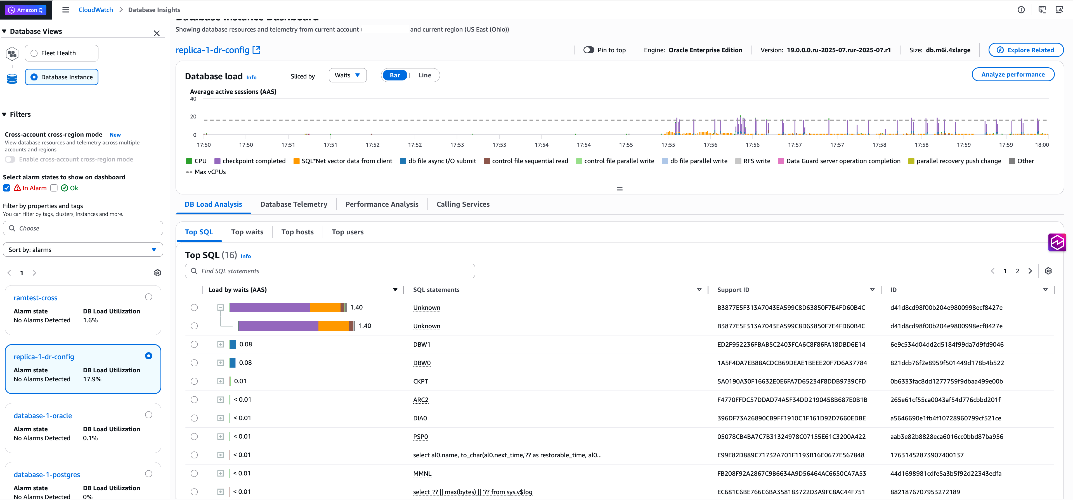Go to previous page in Top SQL table
Viewport: 1073px width, 500px height.
pos(992,271)
